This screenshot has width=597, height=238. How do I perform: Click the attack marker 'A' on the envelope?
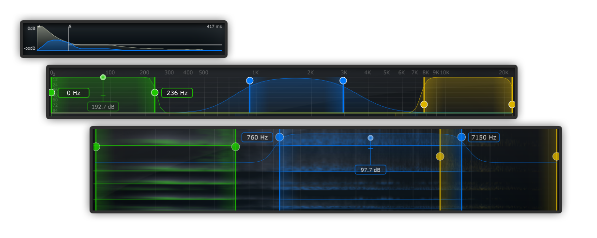click(x=39, y=27)
